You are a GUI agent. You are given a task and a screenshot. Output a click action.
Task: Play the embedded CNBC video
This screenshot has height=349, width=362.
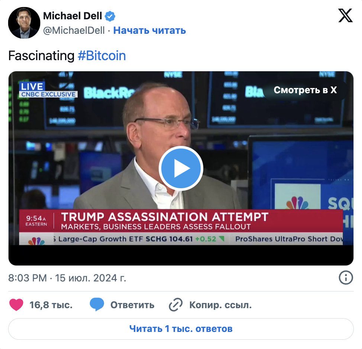(x=181, y=168)
